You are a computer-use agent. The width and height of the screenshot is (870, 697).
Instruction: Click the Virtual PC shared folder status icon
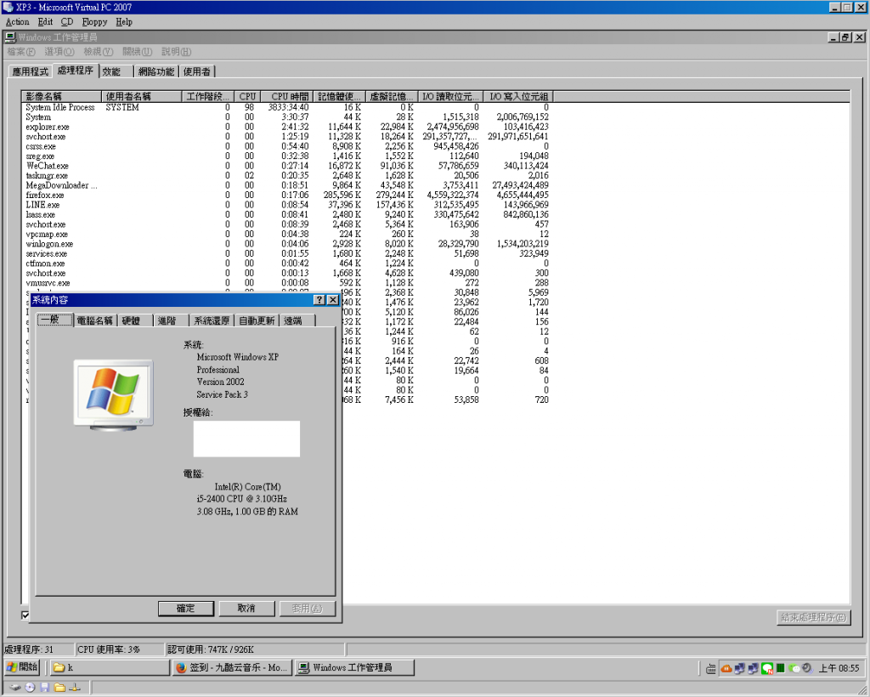click(x=59, y=688)
